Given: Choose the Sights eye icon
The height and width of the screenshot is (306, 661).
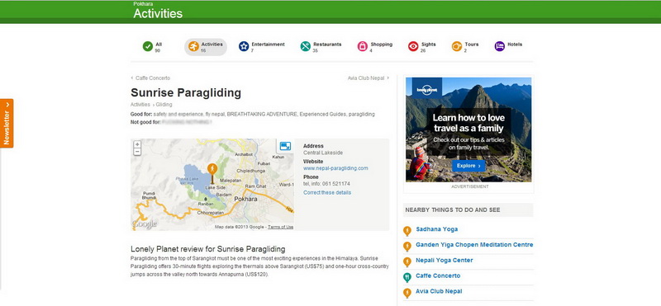Looking at the screenshot, I should (413, 46).
